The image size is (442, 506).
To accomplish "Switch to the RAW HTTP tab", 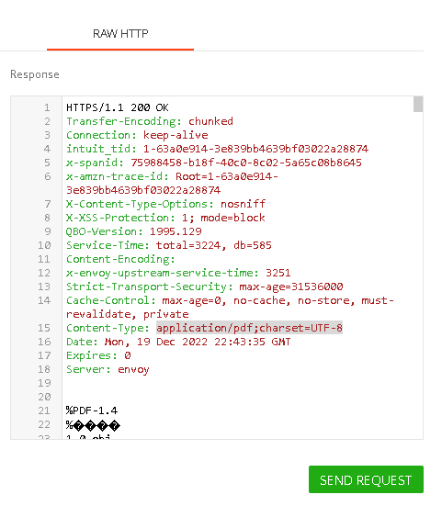I will pyautogui.click(x=120, y=34).
